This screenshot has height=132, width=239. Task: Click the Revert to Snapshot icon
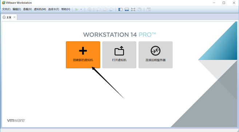click(x=105, y=9)
